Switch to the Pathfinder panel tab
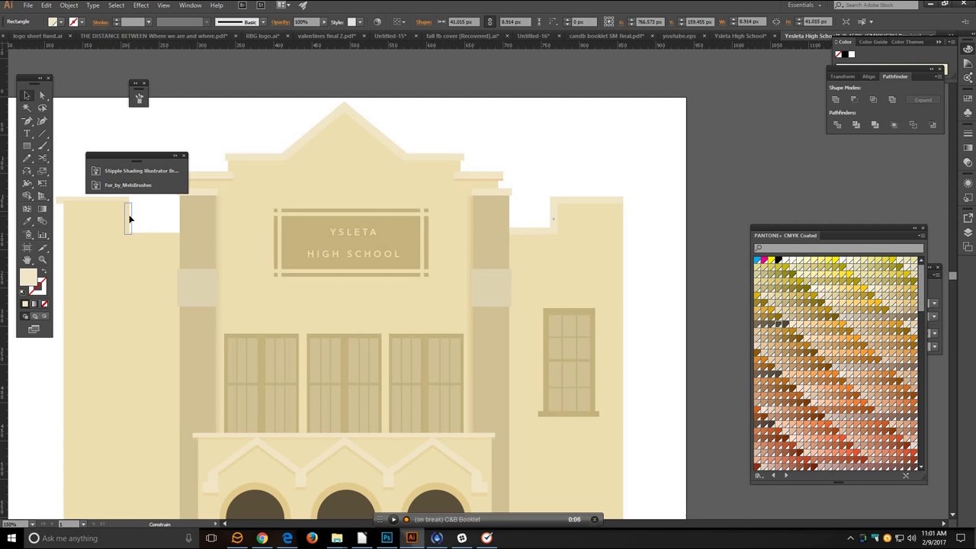 (x=895, y=76)
